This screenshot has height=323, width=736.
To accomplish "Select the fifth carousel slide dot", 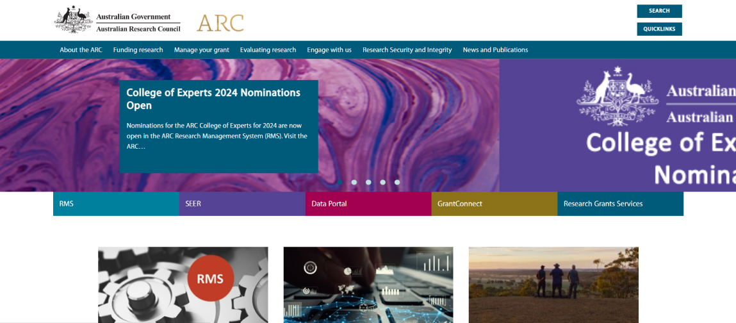I will pos(397,182).
